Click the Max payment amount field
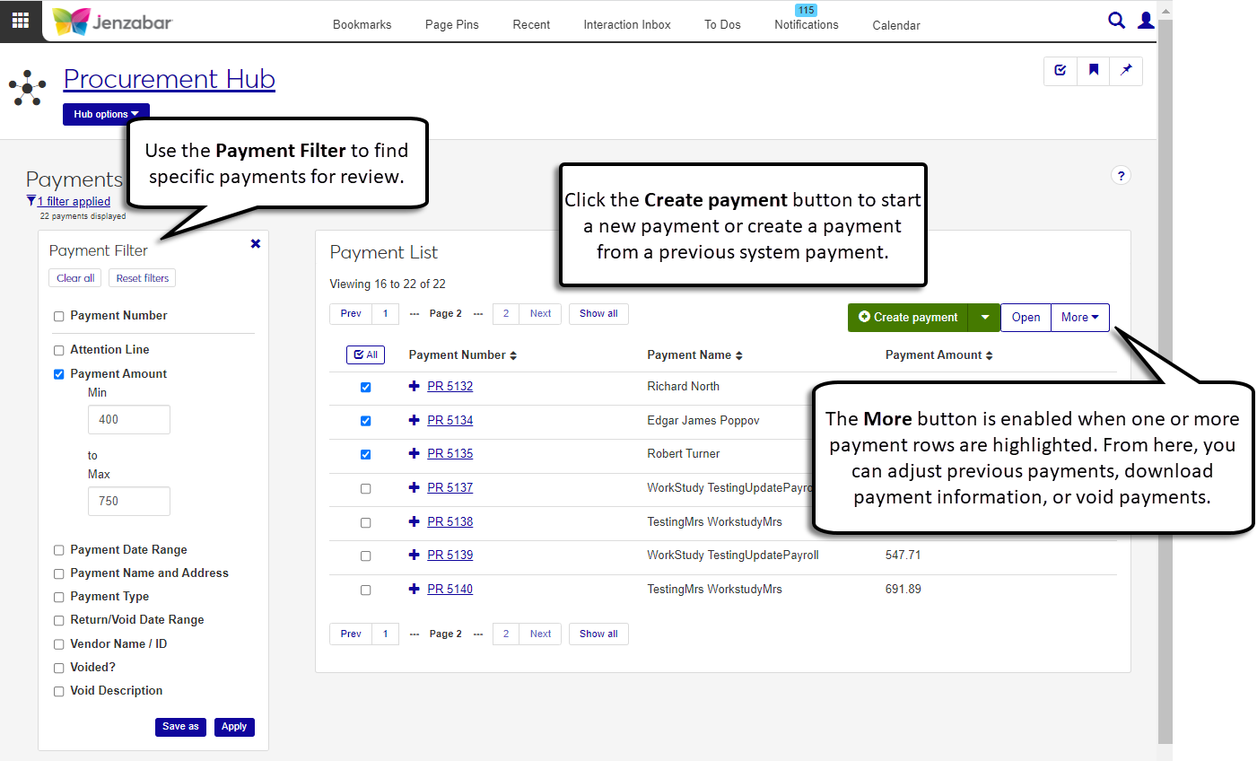 [129, 501]
